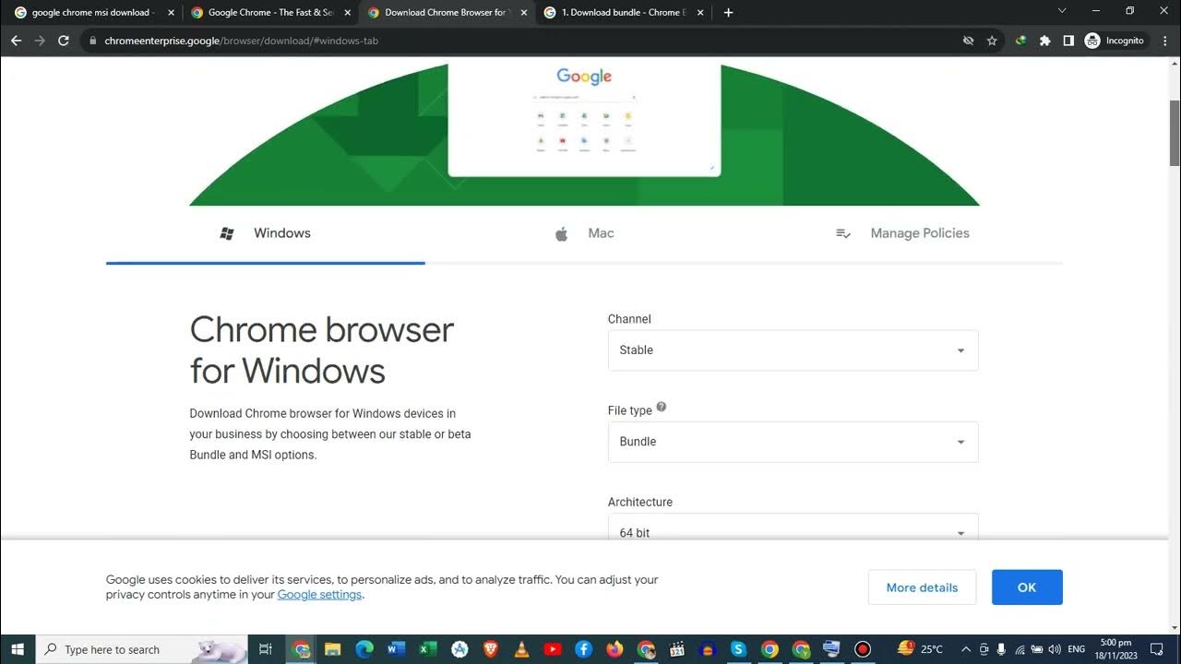View site information lock icon
The height and width of the screenshot is (664, 1181).
coord(93,41)
